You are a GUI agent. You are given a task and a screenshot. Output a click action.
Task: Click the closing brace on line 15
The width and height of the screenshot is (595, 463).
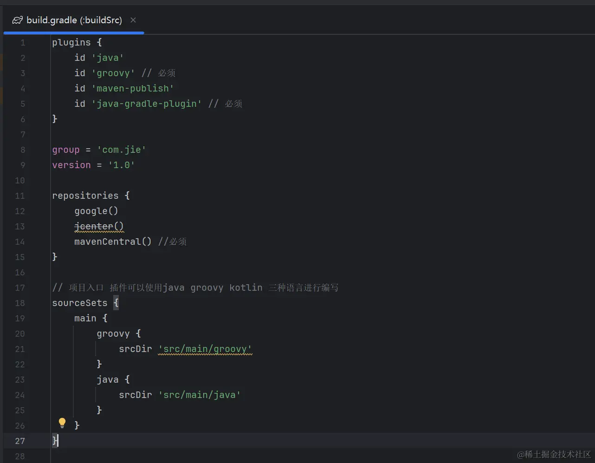55,257
